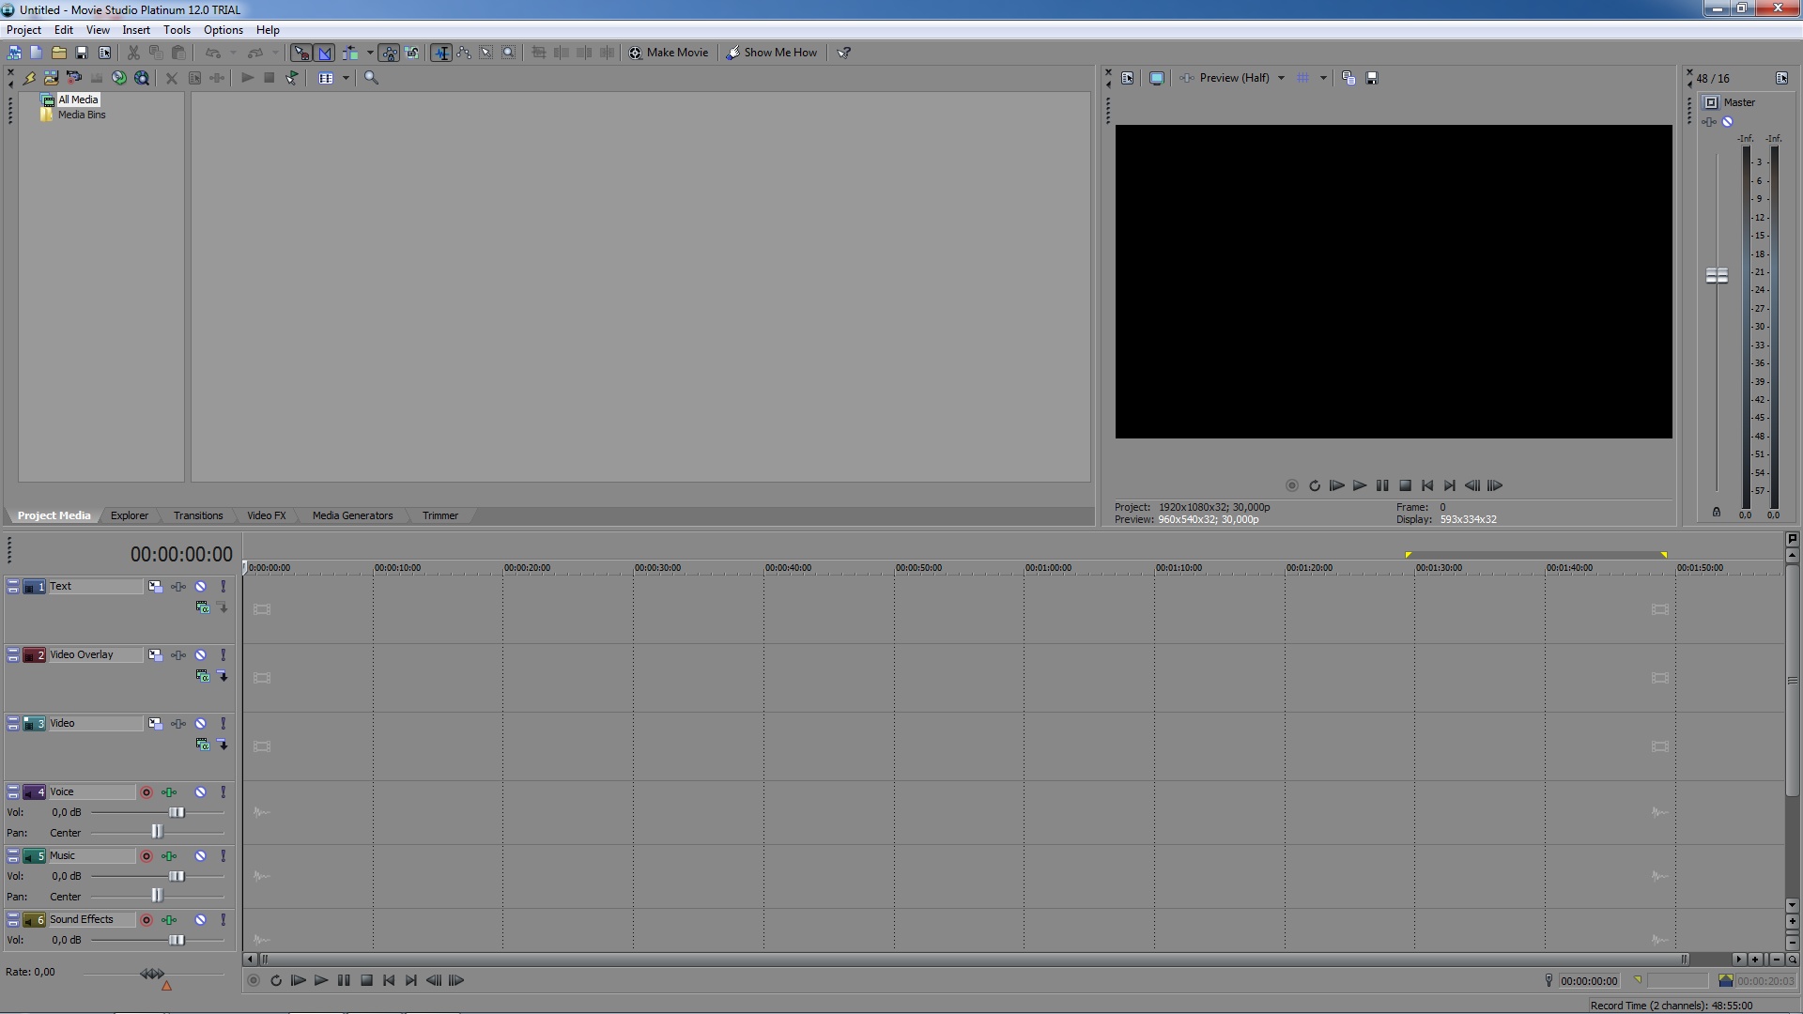The image size is (1803, 1014).
Task: Click the Capture Video camera icon
Action: coord(73,78)
